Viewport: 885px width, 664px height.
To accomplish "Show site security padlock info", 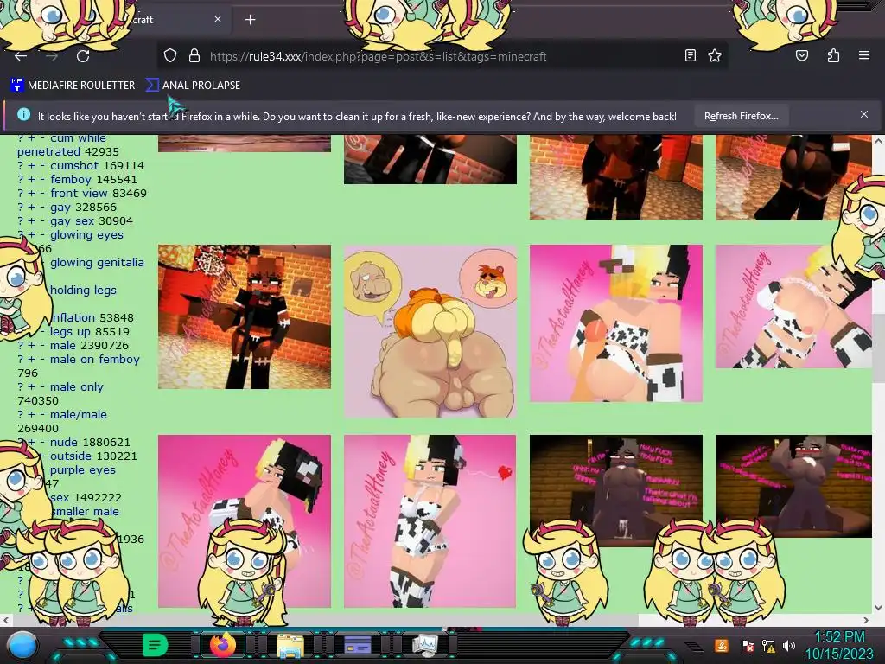I will (x=194, y=56).
